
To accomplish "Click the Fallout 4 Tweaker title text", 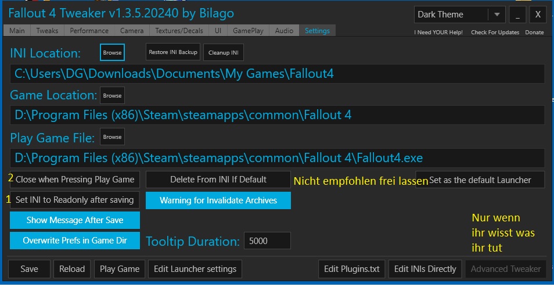I will point(121,13).
